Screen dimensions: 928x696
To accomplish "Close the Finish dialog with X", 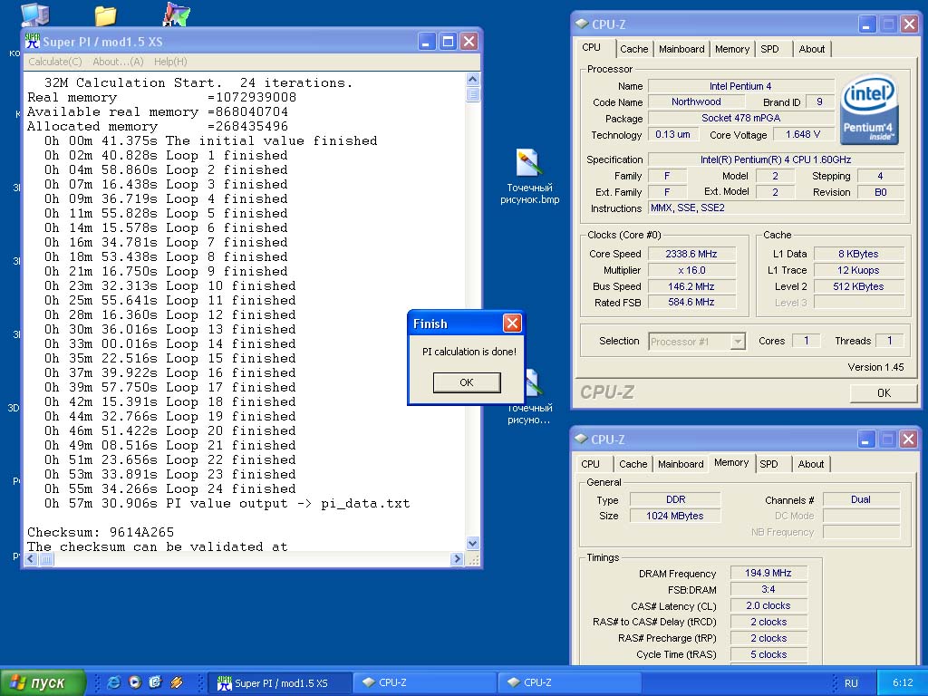I will [512, 324].
